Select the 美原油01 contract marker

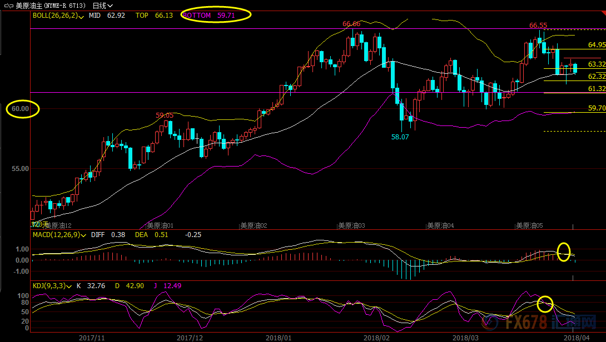[160, 226]
